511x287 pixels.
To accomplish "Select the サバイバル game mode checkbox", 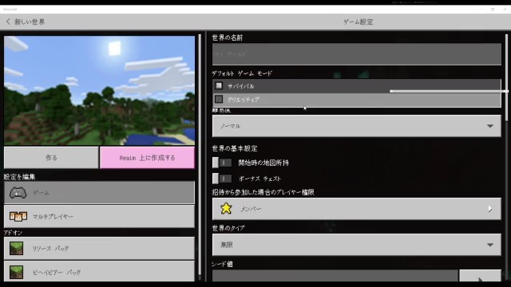I will click(219, 85).
